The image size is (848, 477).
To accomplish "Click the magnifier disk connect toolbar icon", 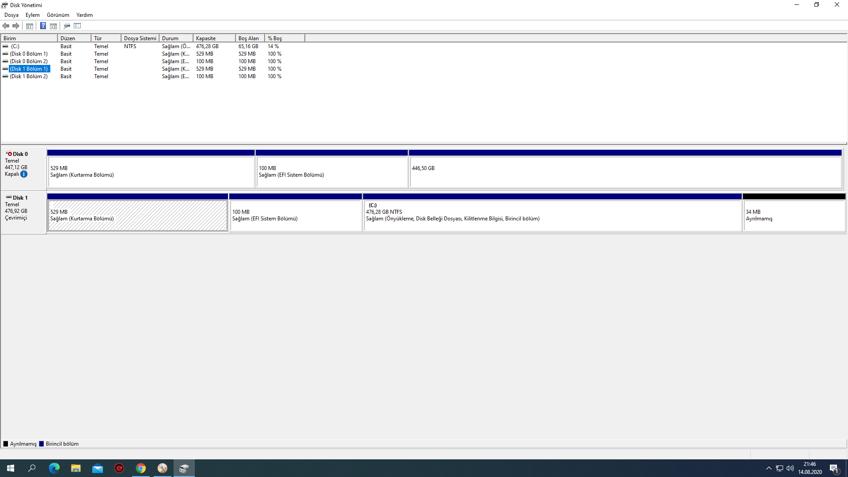I will tap(67, 26).
